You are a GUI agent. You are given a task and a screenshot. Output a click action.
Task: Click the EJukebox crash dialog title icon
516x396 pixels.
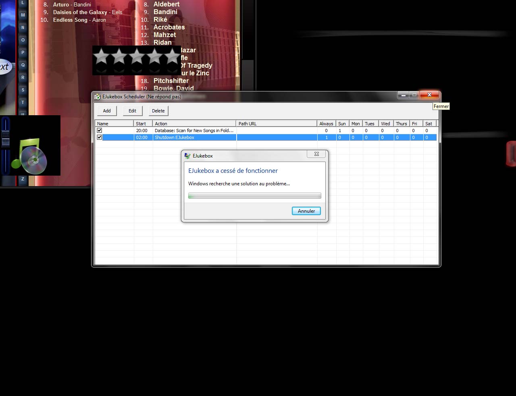[187, 156]
